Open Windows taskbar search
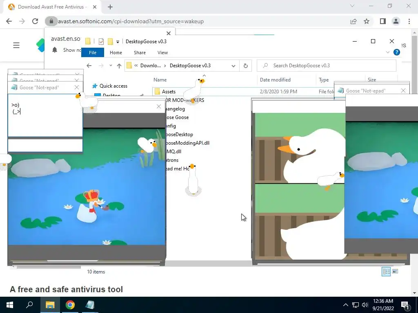Screen dimensions: 418x313 [x=29, y=305]
